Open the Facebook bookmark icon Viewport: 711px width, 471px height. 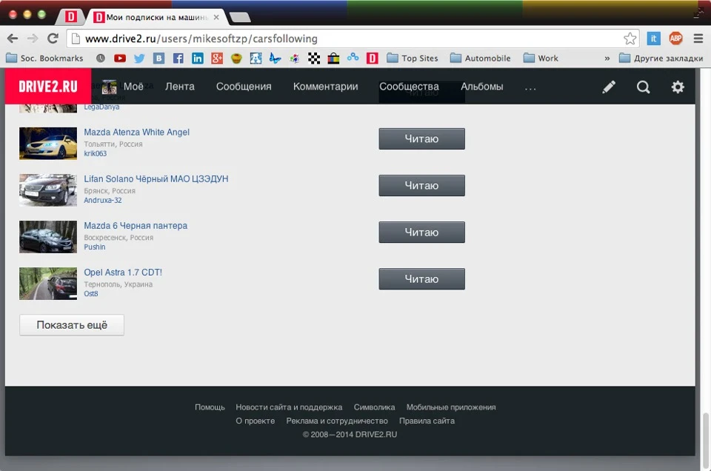(x=178, y=58)
